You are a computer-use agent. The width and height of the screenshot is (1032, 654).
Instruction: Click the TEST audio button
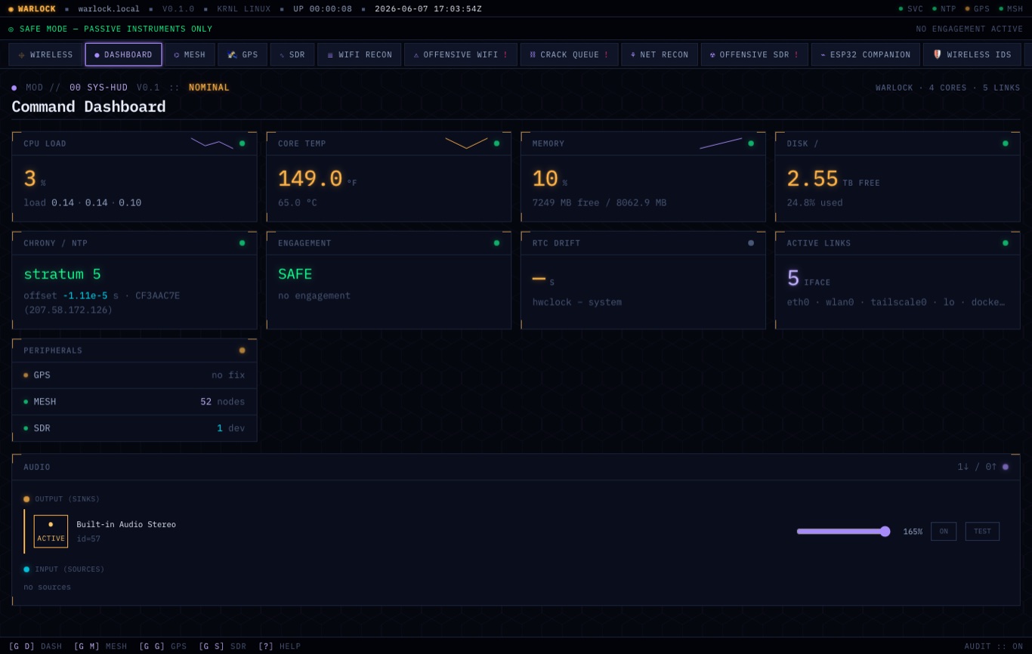tap(982, 532)
